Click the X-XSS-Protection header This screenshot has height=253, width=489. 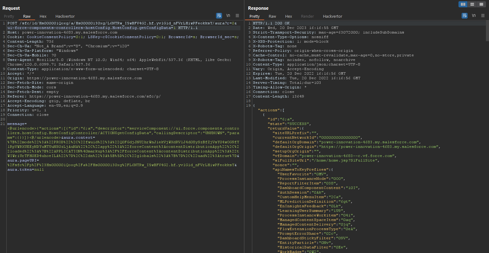point(291,41)
